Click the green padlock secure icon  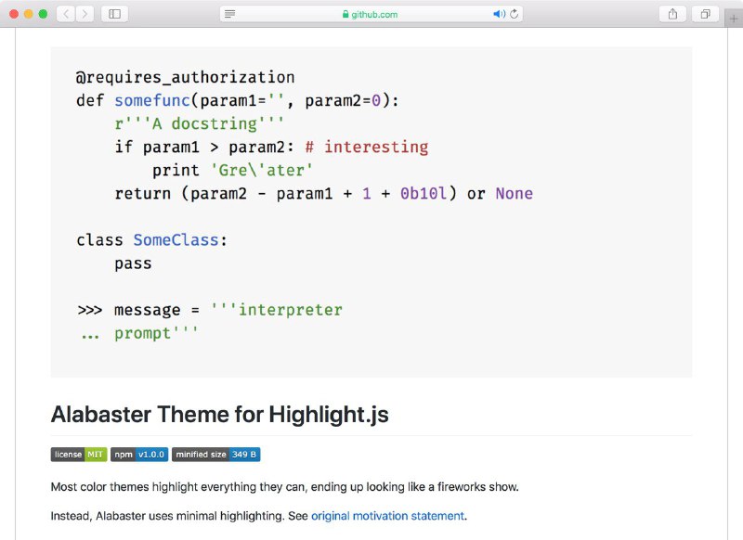click(x=345, y=14)
